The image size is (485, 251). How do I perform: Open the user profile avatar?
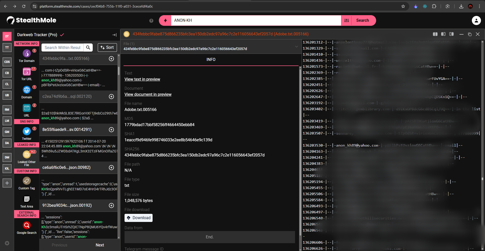click(x=476, y=20)
